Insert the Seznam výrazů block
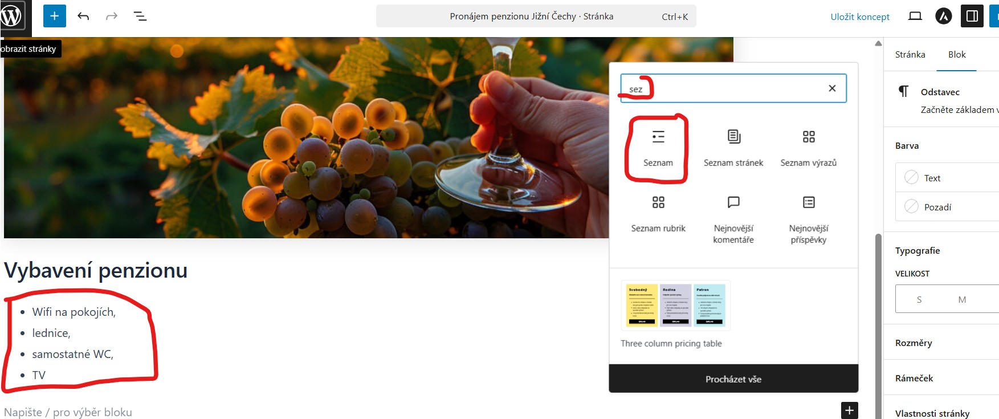 pyautogui.click(x=808, y=148)
